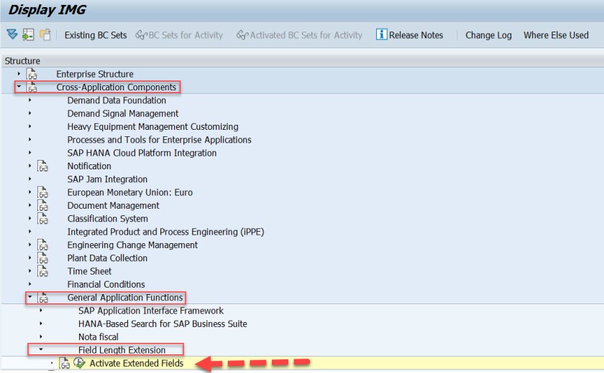The height and width of the screenshot is (373, 604).
Task: Open documentation icon beside Engineering Change Management
Action: pyautogui.click(x=42, y=245)
